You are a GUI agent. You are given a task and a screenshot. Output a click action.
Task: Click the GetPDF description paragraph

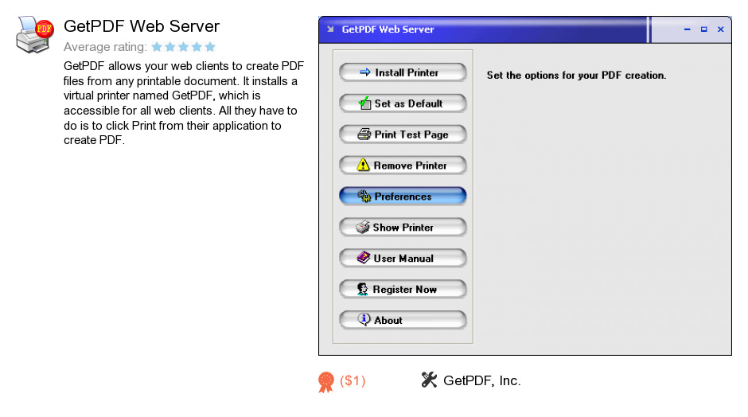[x=184, y=103]
